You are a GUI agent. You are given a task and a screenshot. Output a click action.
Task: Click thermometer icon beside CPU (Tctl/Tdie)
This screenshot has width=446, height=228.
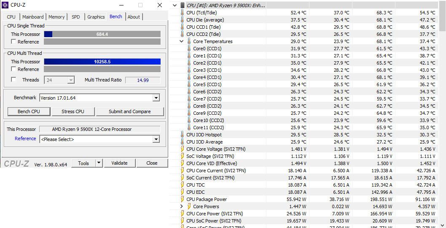point(183,13)
